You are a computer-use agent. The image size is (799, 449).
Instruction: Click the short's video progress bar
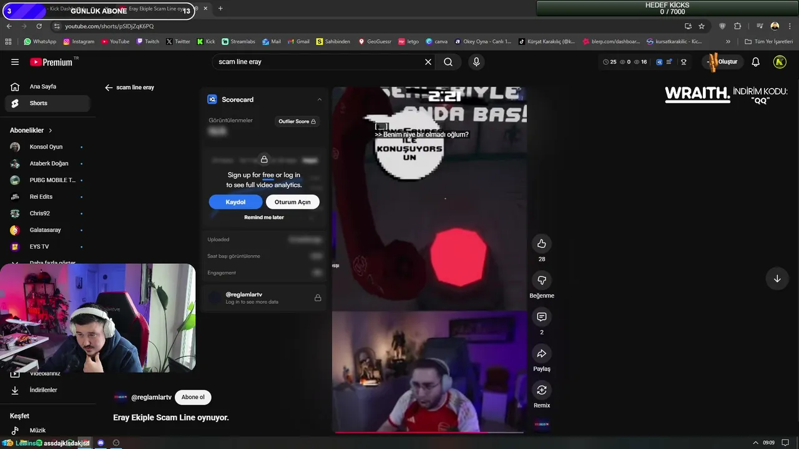click(429, 432)
